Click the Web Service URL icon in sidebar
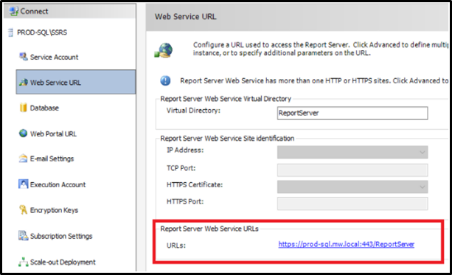The image size is (452, 275). (x=24, y=83)
